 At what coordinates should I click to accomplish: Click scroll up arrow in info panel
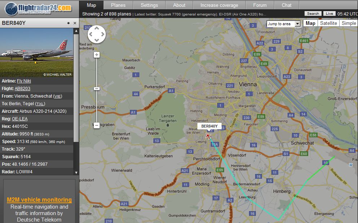coord(76,31)
